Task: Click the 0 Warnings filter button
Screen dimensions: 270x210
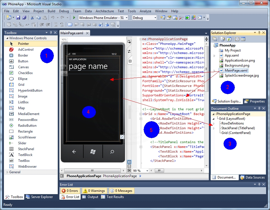Action: coord(94,191)
